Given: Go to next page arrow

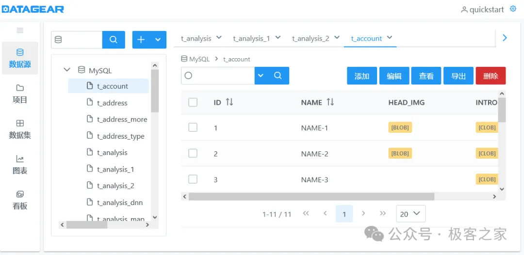Looking at the screenshot, I should (363, 214).
